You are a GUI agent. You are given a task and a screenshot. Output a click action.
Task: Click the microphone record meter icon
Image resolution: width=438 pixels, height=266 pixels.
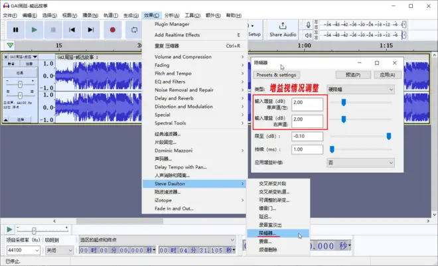coord(308,25)
